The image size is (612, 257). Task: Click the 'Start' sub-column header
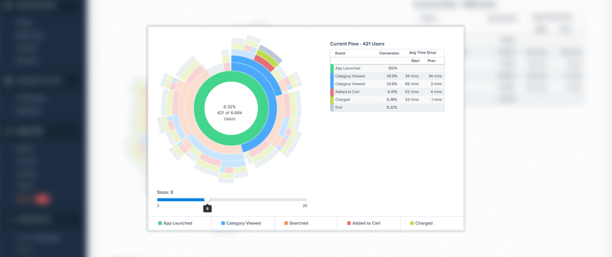(415, 61)
